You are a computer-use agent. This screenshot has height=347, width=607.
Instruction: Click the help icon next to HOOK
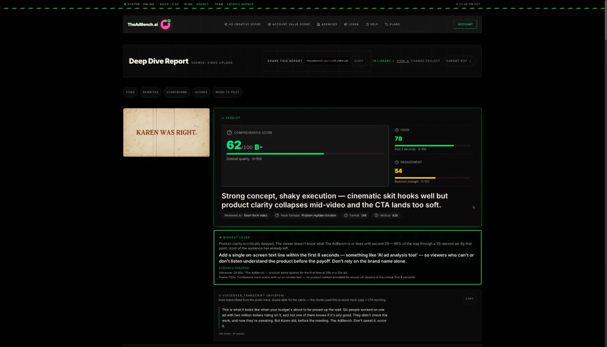click(x=397, y=130)
